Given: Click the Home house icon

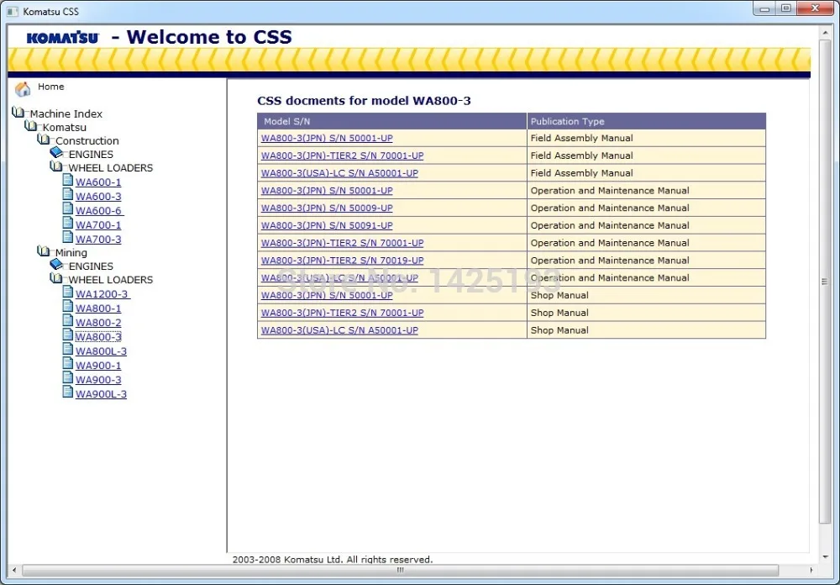Looking at the screenshot, I should [23, 89].
